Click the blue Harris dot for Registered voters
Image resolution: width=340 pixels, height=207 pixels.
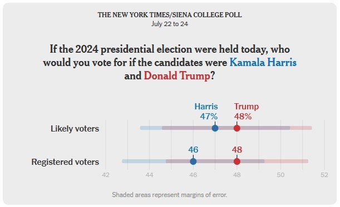[x=193, y=161]
